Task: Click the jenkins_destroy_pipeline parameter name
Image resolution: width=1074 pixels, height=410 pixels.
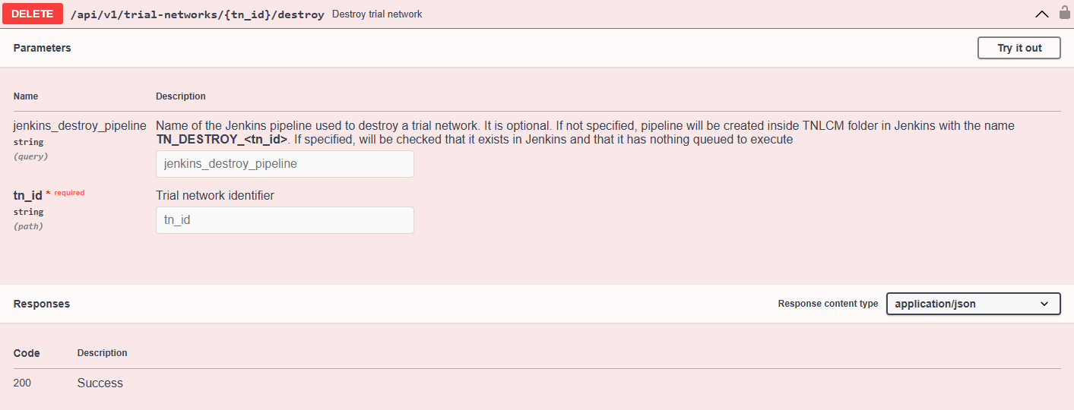Action: coord(80,126)
